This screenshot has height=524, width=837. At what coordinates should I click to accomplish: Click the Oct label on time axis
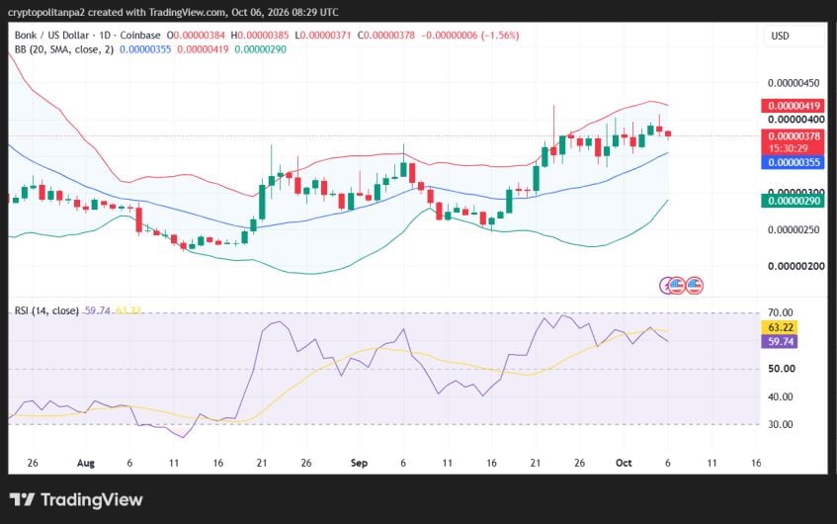point(624,463)
